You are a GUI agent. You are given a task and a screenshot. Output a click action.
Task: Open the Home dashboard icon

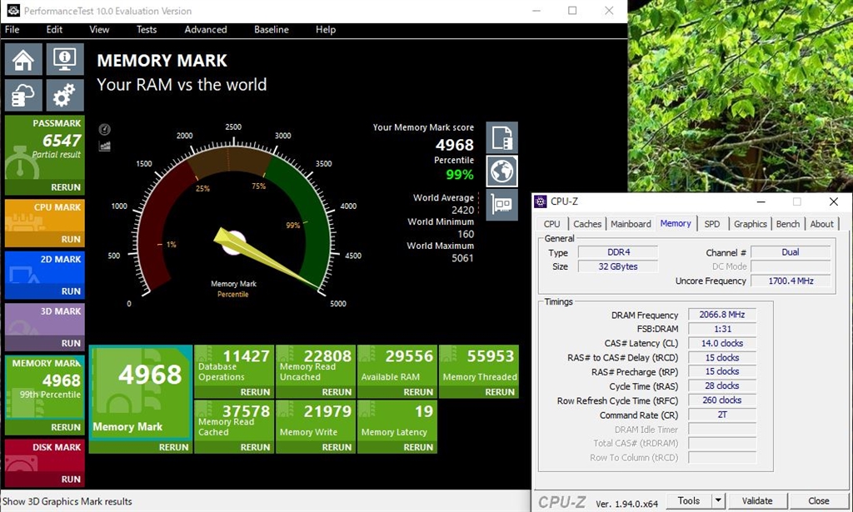click(x=22, y=60)
